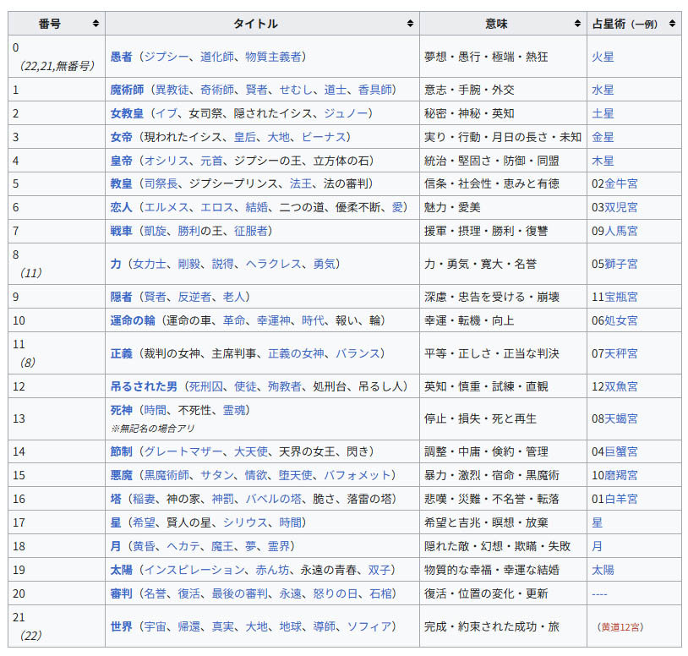Click the 運命の輪 title link
688x656 pixels.
pos(134,320)
